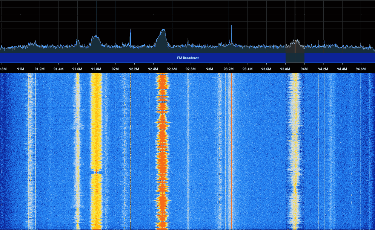Select the 94.4M frequency scale label
The height and width of the screenshot is (230, 375).
click(x=342, y=69)
